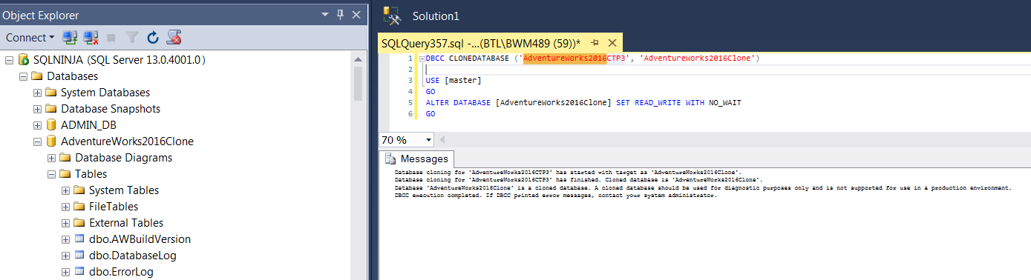
Task: Collapse AdventureWorks2016Clone database node
Action: pyautogui.click(x=37, y=141)
